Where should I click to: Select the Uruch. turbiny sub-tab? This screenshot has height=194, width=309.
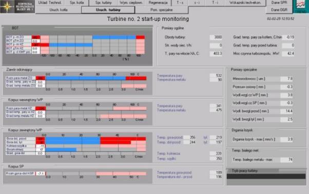[x=108, y=10]
